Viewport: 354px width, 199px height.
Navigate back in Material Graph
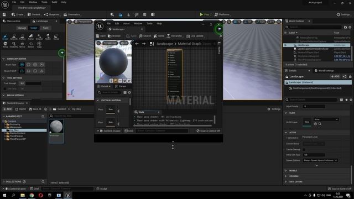(x=137, y=44)
